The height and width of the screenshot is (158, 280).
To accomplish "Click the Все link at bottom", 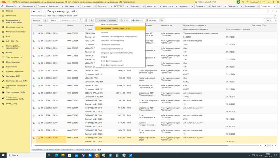I will point(99,149).
